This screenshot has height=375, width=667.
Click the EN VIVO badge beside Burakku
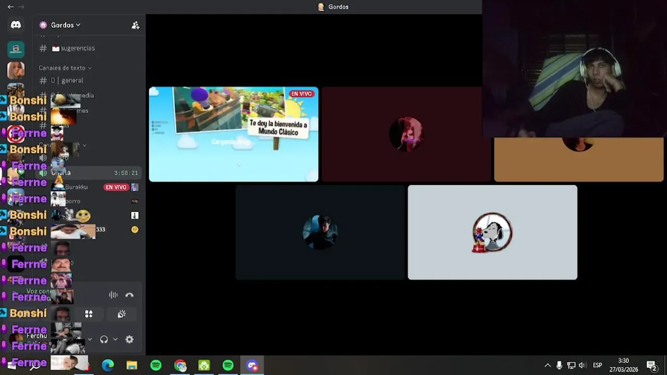point(116,187)
